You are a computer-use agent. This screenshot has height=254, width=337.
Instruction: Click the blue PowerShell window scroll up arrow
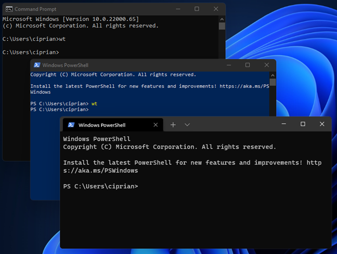(x=273, y=75)
